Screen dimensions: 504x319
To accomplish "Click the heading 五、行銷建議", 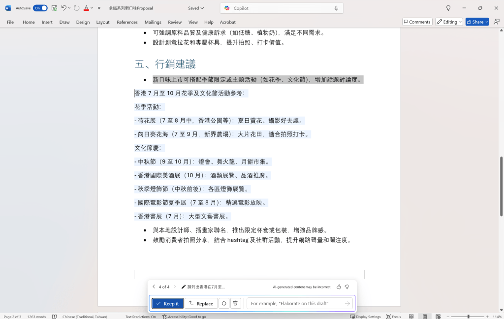I will click(x=165, y=64).
